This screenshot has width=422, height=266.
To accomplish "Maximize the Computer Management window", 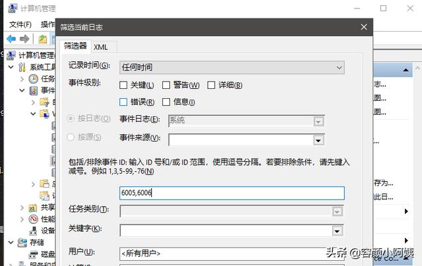I will [x=384, y=9].
